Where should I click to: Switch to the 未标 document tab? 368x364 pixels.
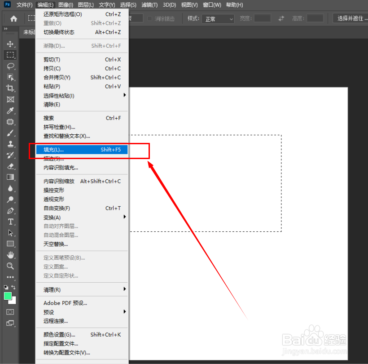[29, 32]
